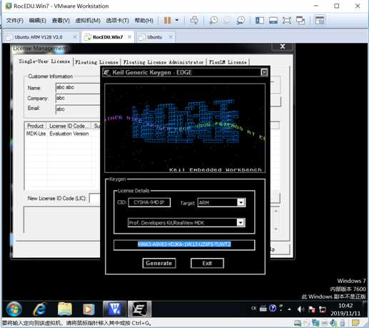Select the MDK-Lite Evaluation Version row
369x328 pixels.
63,134
